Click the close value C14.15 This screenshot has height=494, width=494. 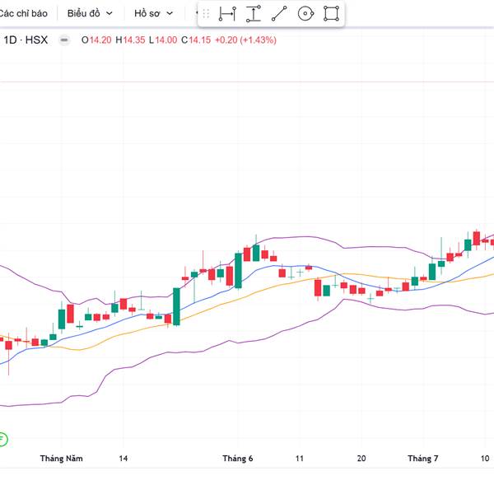tap(196, 40)
